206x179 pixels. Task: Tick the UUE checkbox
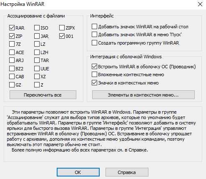click(x=37, y=69)
